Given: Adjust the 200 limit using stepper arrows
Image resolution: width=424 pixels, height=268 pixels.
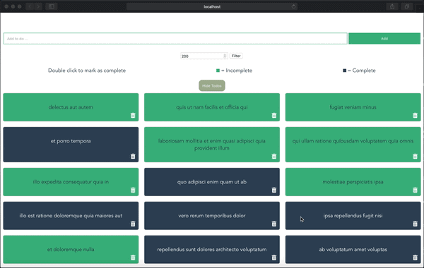Looking at the screenshot, I should pyautogui.click(x=225, y=56).
